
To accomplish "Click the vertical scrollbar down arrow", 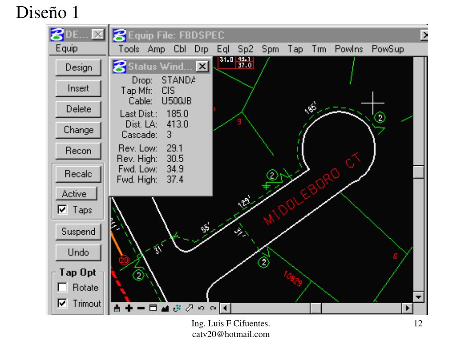I will [x=418, y=297].
